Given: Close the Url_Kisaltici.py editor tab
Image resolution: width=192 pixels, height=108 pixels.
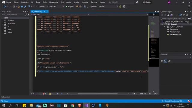Looking at the screenshot, I should pos(47,11).
